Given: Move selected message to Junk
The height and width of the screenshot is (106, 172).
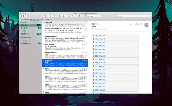Looking at the screenshot, I should (x=54, y=16).
